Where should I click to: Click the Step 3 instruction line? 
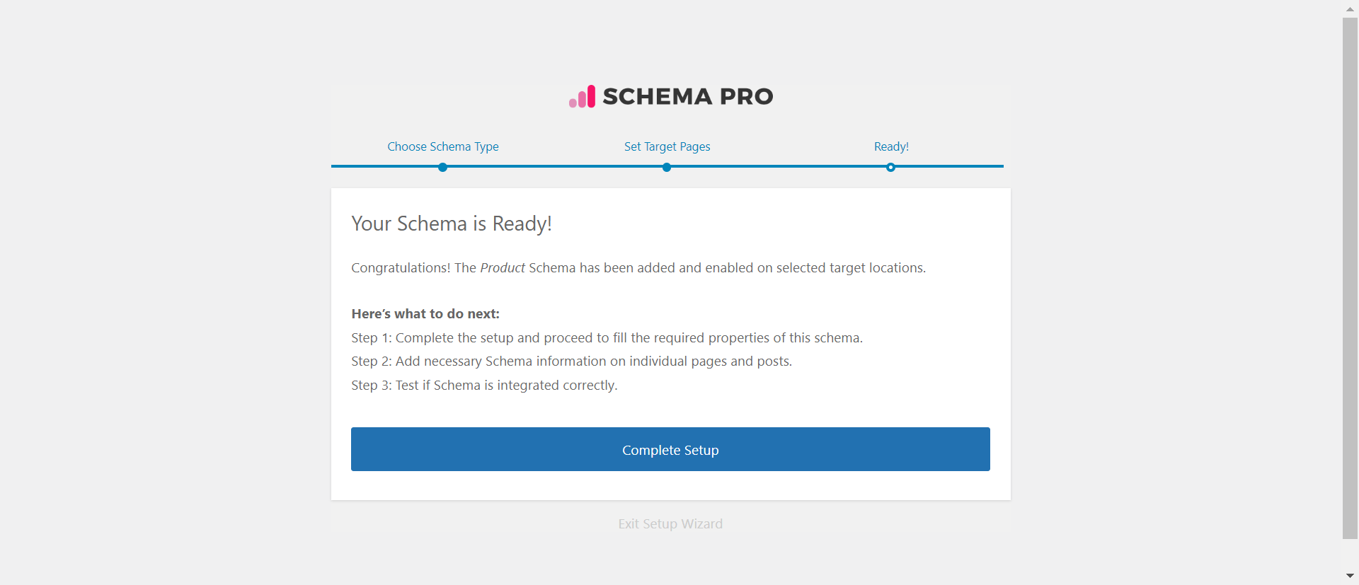pos(484,386)
